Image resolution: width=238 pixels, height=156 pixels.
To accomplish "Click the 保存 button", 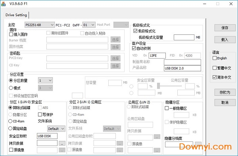I will click(225, 28).
